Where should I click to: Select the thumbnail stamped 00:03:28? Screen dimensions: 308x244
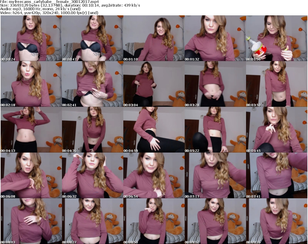coord(215,84)
